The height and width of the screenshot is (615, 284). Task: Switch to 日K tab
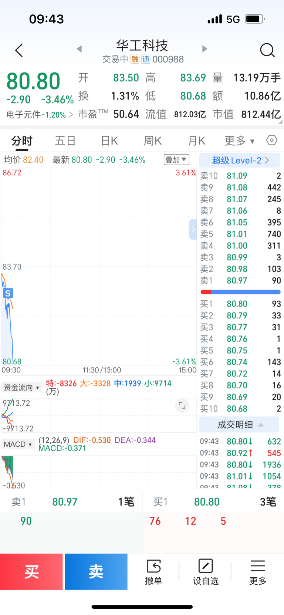[x=109, y=141]
